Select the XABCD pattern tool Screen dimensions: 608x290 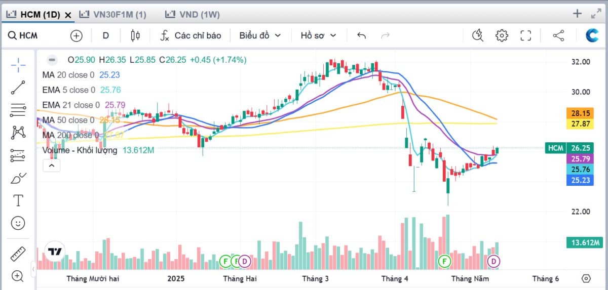coord(18,133)
